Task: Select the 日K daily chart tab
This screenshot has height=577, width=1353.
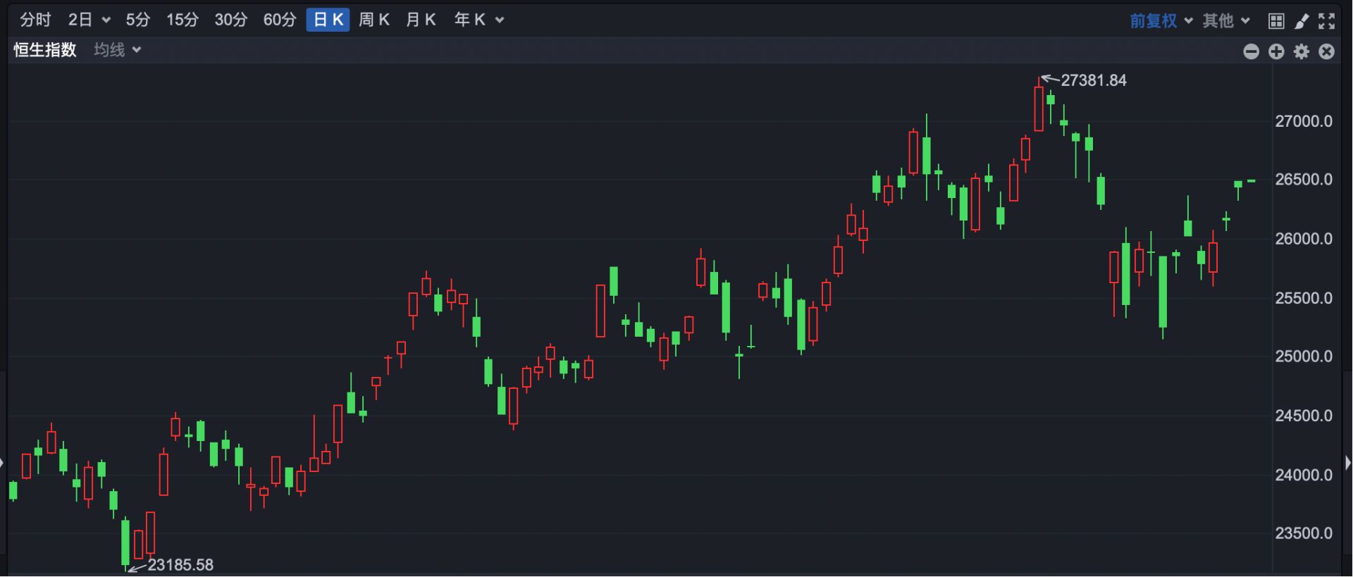Action: 328,20
